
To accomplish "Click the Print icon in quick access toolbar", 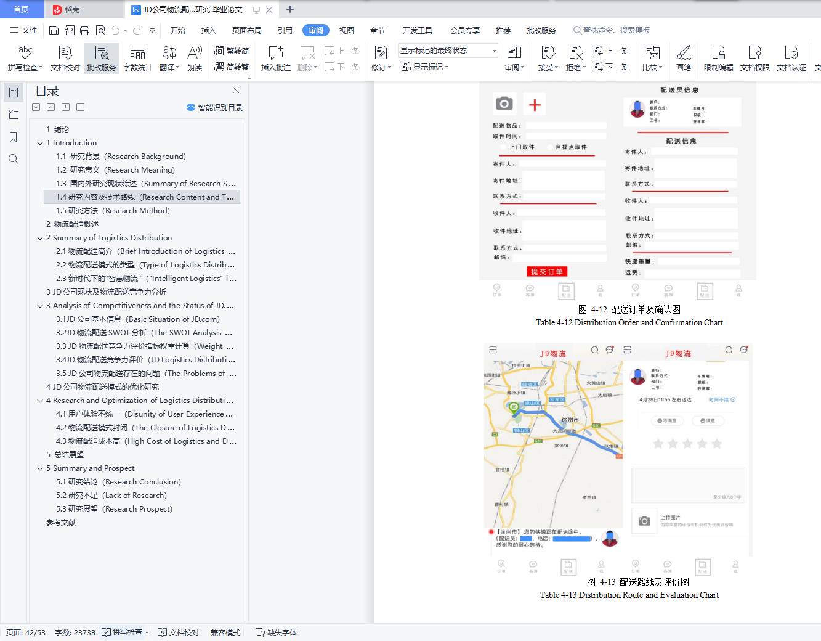I will point(84,30).
